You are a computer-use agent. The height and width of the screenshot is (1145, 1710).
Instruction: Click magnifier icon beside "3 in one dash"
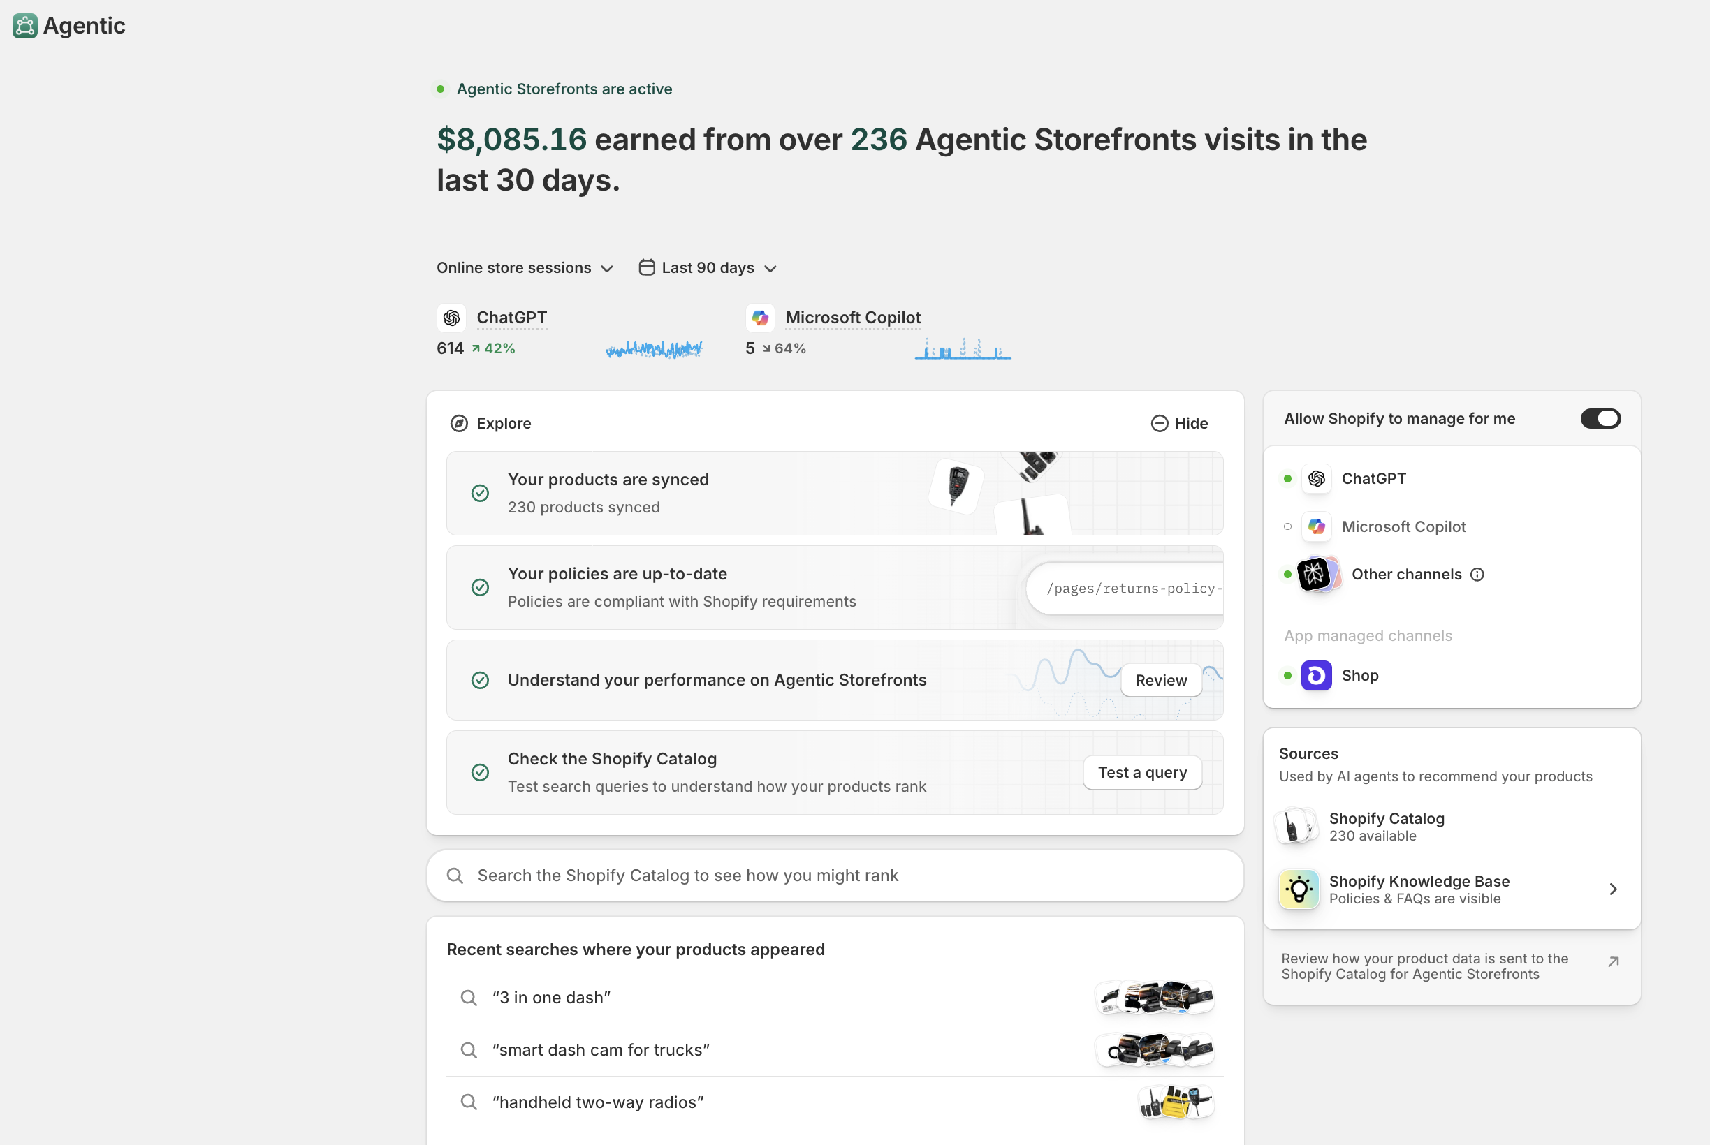[x=469, y=998]
